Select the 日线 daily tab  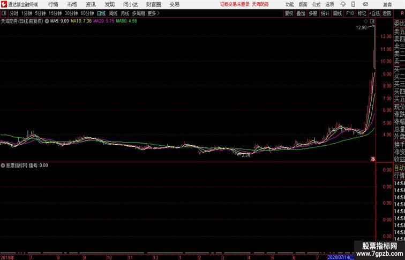click(101, 13)
